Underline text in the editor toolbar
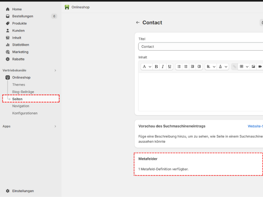Screen dimensions: 263x197 tap(170, 67)
